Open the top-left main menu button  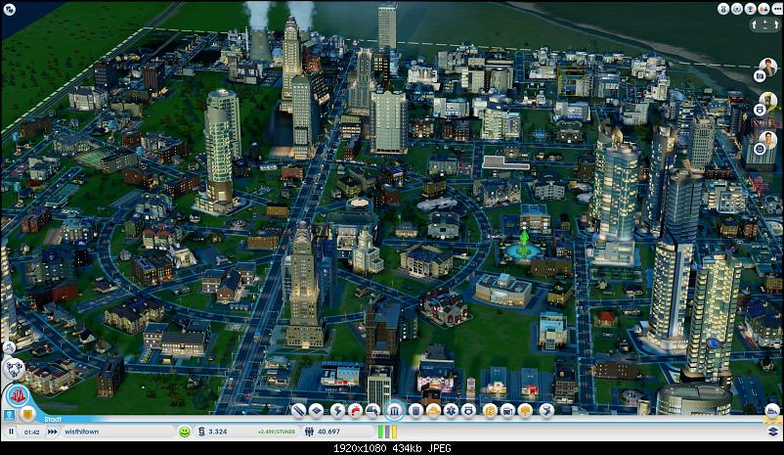(x=10, y=9)
